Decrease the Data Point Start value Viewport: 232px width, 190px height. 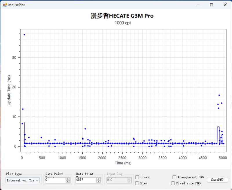(68, 182)
